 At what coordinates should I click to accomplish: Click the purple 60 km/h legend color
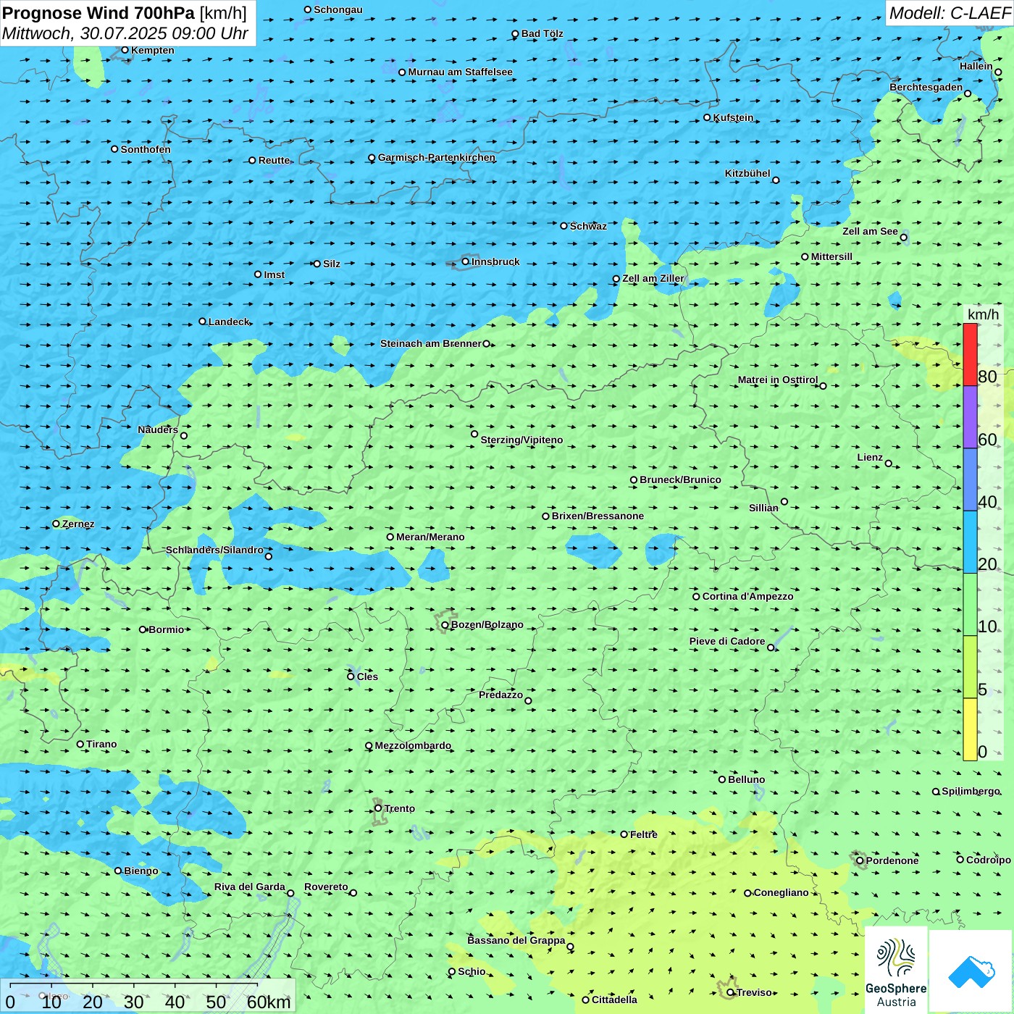pyautogui.click(x=970, y=417)
